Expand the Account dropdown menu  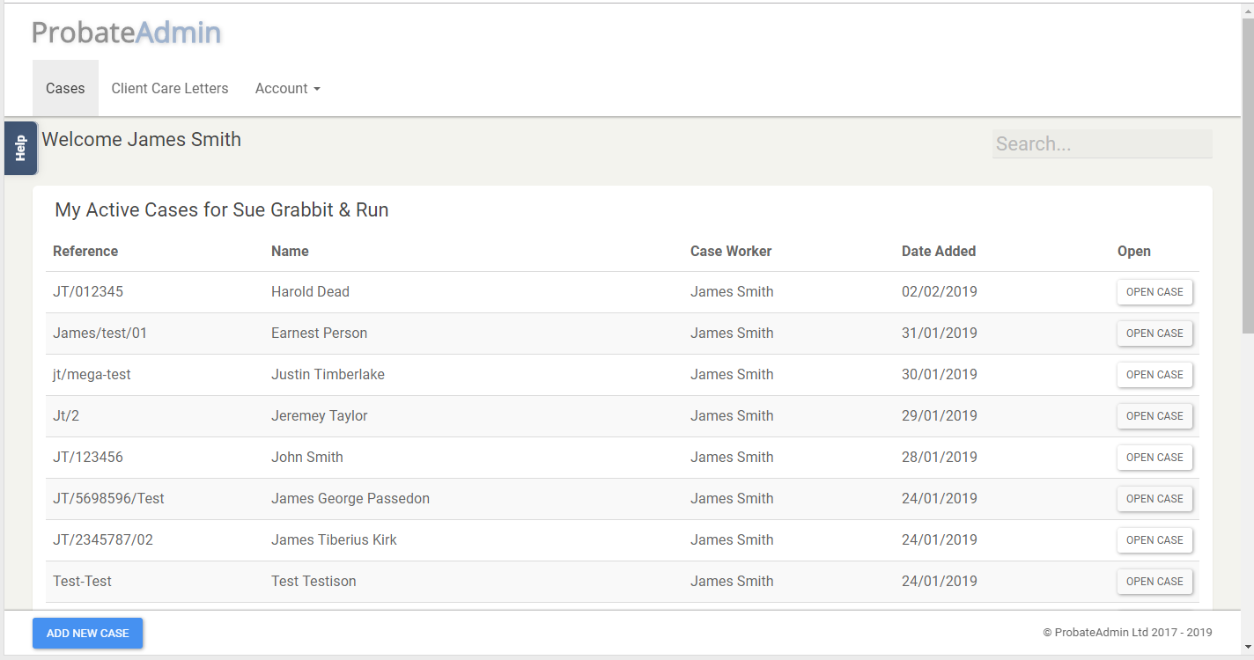[x=287, y=88]
